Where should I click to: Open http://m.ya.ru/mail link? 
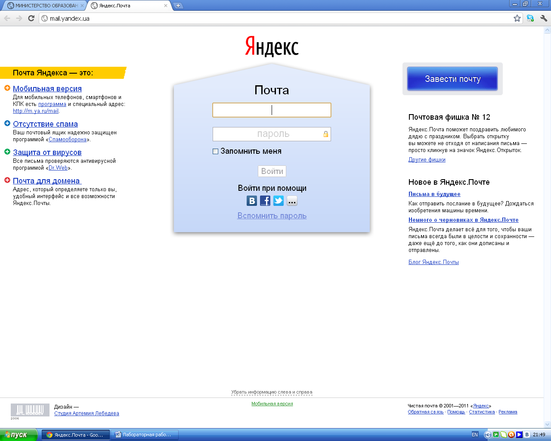[36, 111]
